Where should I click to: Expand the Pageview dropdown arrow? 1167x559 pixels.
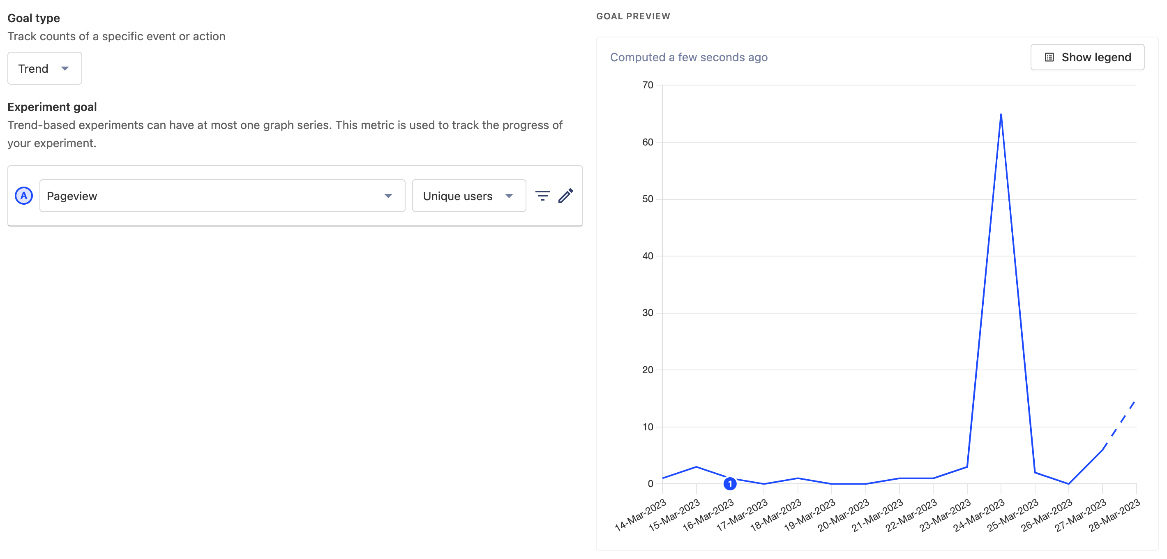[x=389, y=196]
